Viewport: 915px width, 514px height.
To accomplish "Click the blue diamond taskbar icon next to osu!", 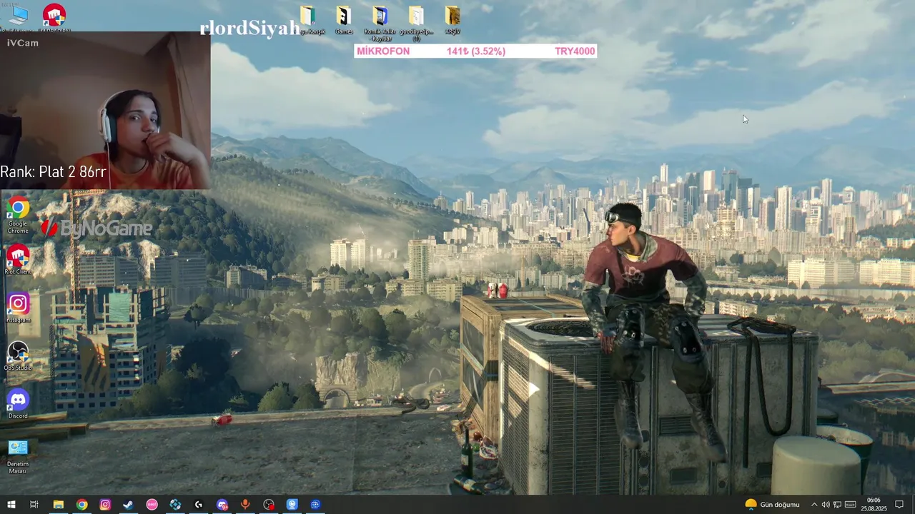I will [x=175, y=505].
